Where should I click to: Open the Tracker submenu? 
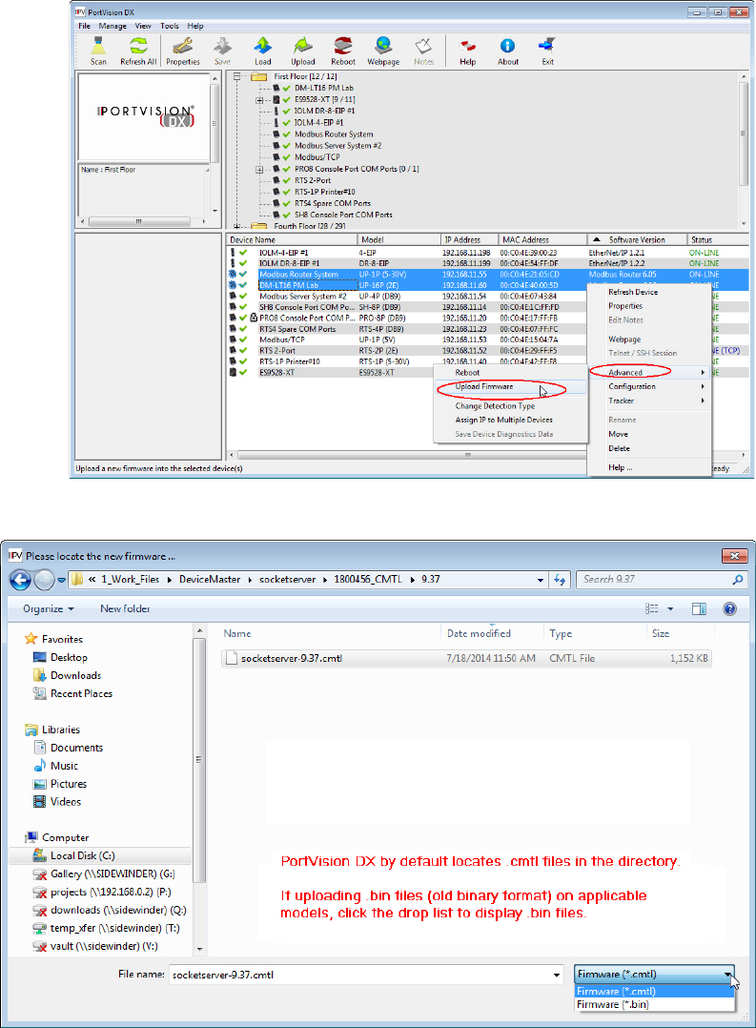(x=649, y=401)
